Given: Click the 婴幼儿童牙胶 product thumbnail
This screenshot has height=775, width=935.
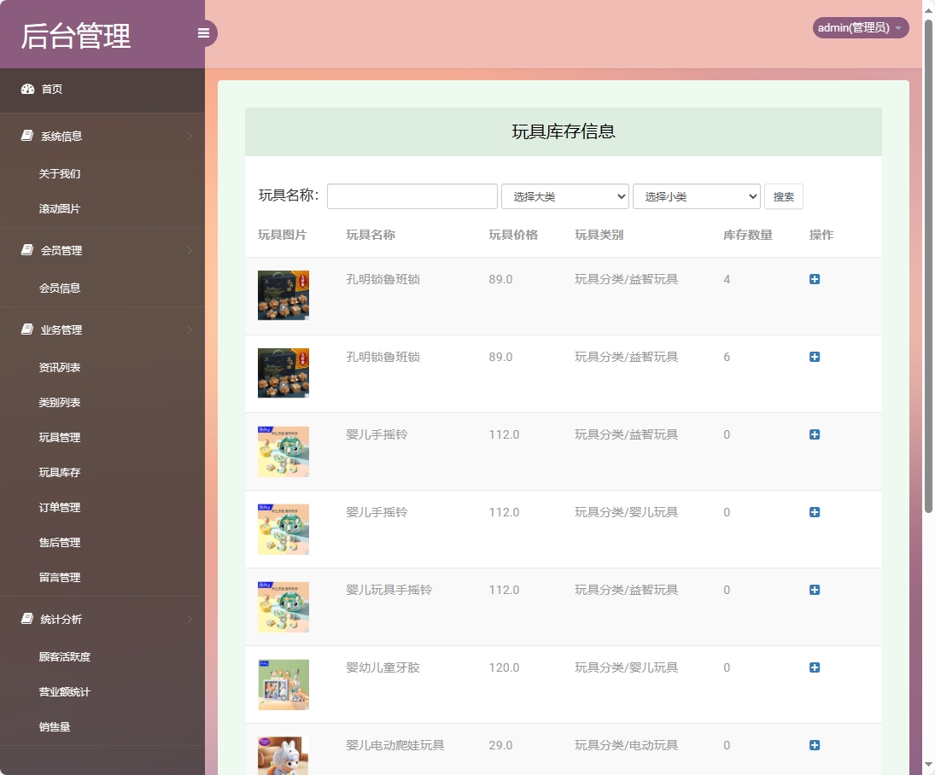Looking at the screenshot, I should coord(283,684).
